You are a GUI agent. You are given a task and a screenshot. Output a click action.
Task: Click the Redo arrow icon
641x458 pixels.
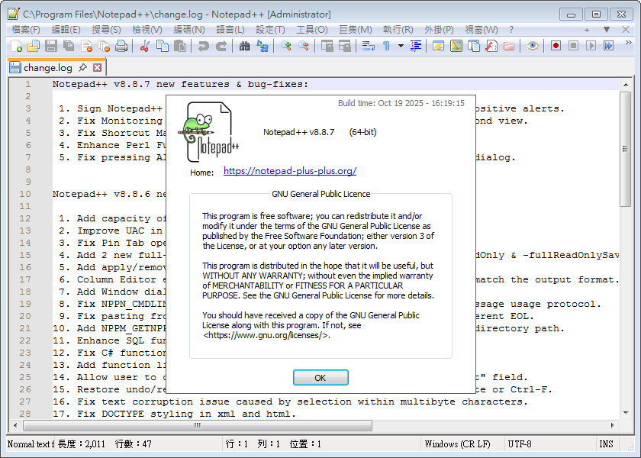point(221,46)
